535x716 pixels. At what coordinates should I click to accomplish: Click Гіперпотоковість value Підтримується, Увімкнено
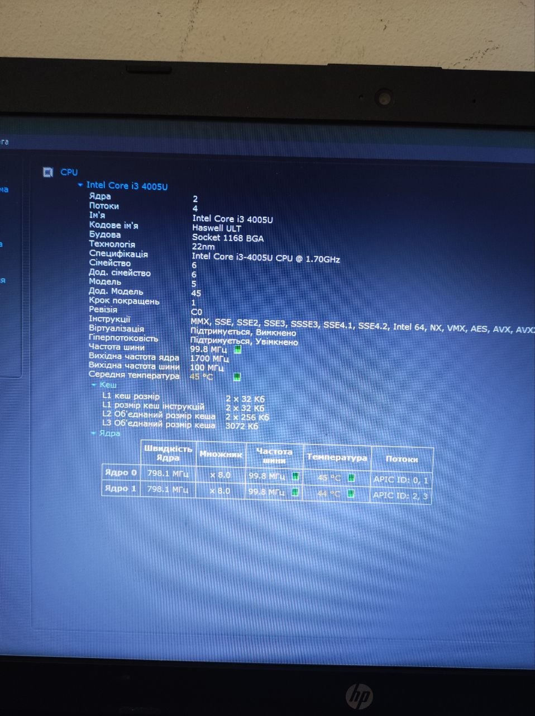pyautogui.click(x=245, y=341)
